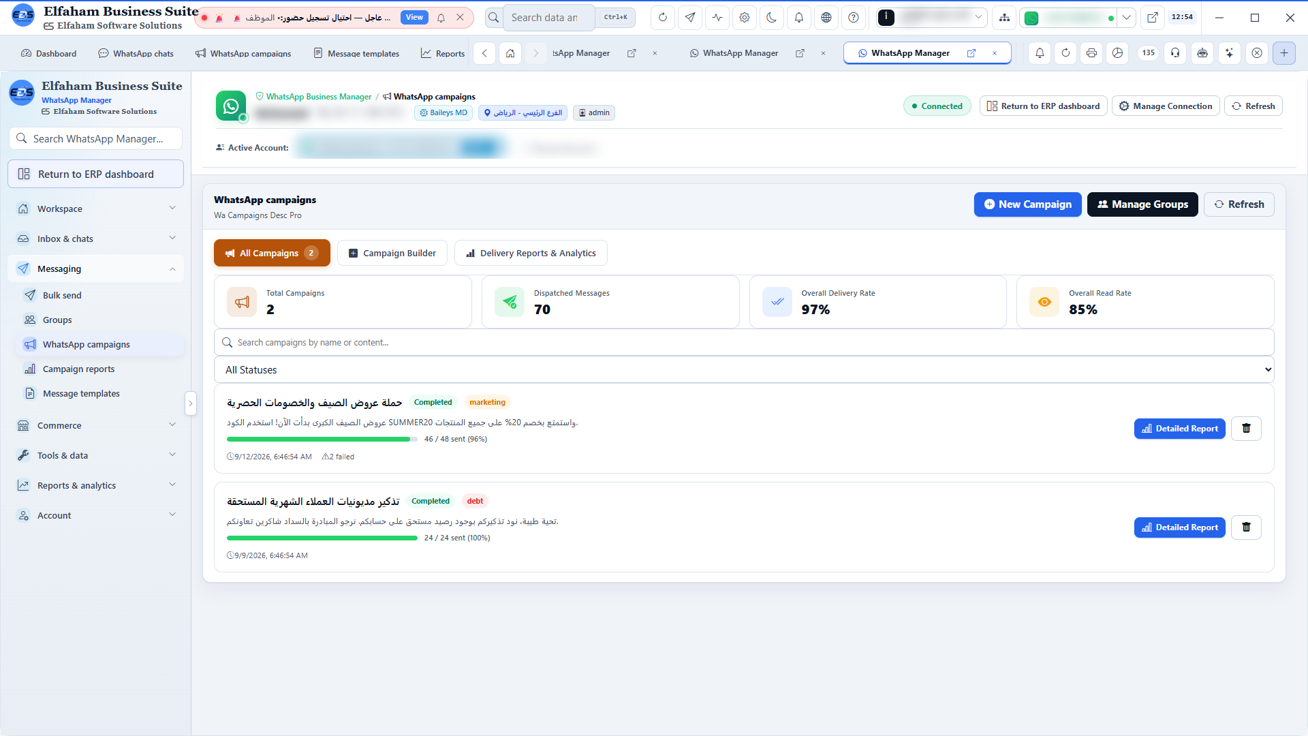
Task: Go to the home icon in the tab bar
Action: click(x=510, y=53)
